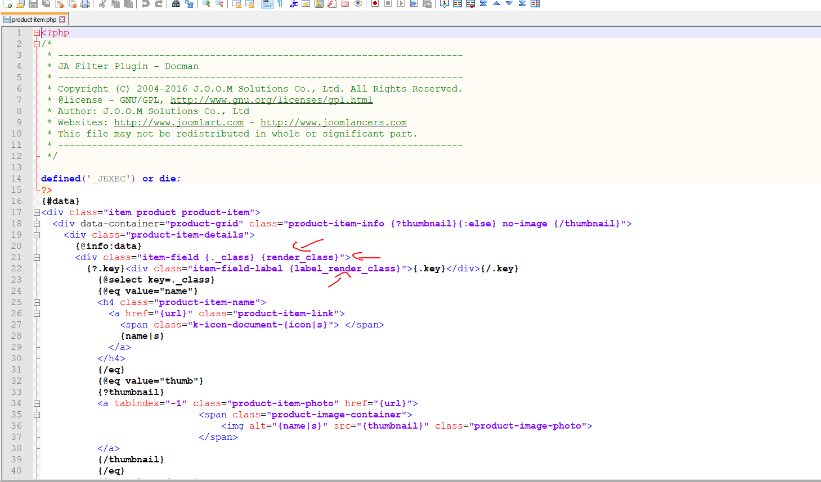Click the Find and Replace icon
The image size is (821, 482).
pos(189,4)
